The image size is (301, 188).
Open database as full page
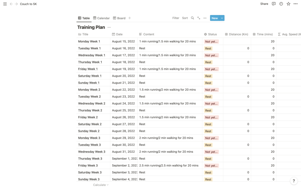tap(199, 18)
